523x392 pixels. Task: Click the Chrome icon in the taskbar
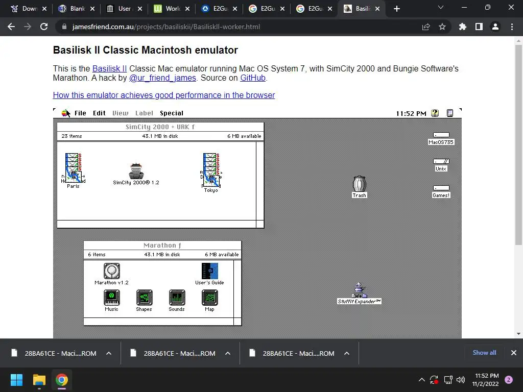click(62, 380)
